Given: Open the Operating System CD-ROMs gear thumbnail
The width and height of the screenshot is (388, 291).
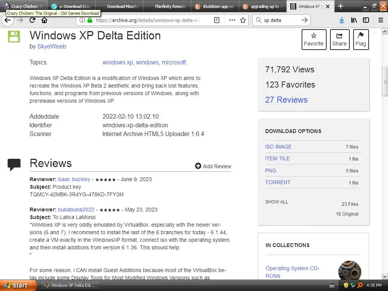Looking at the screenshot, I should [x=349, y=271].
